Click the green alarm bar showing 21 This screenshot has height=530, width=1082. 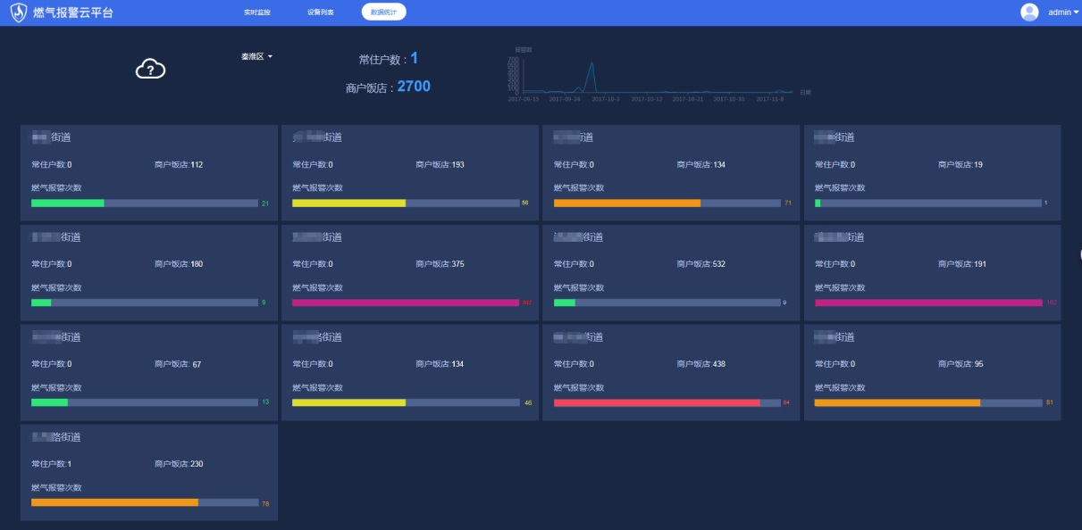click(x=68, y=203)
